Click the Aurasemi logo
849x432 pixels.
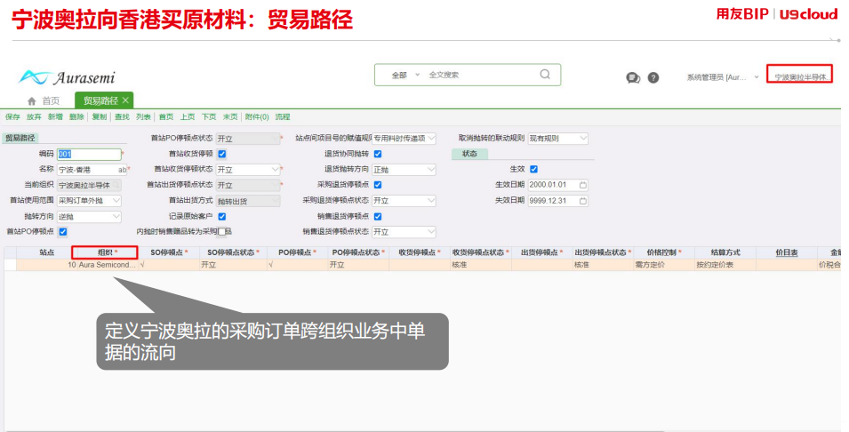[67, 78]
